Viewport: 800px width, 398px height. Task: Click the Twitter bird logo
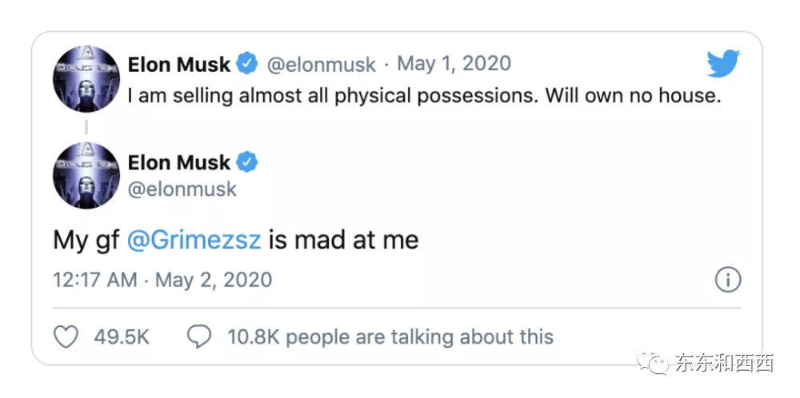tap(723, 64)
